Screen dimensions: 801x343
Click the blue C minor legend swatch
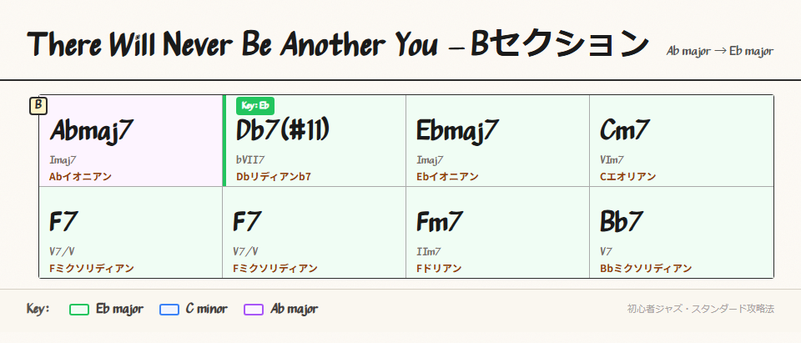(x=169, y=310)
